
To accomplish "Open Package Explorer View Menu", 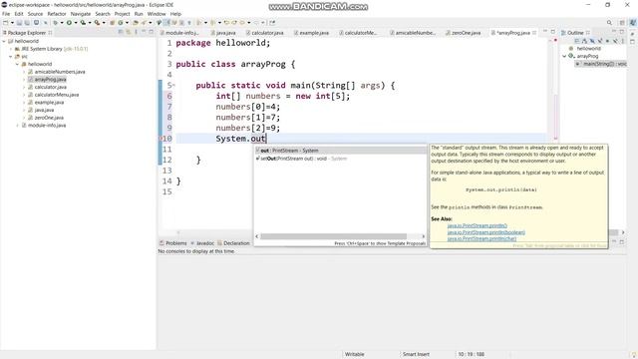I will 136,32.
